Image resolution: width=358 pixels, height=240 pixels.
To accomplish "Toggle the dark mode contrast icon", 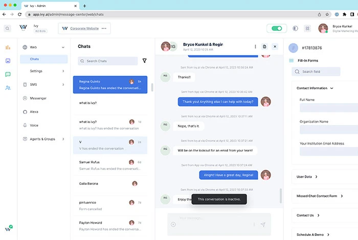I will 295,29.
